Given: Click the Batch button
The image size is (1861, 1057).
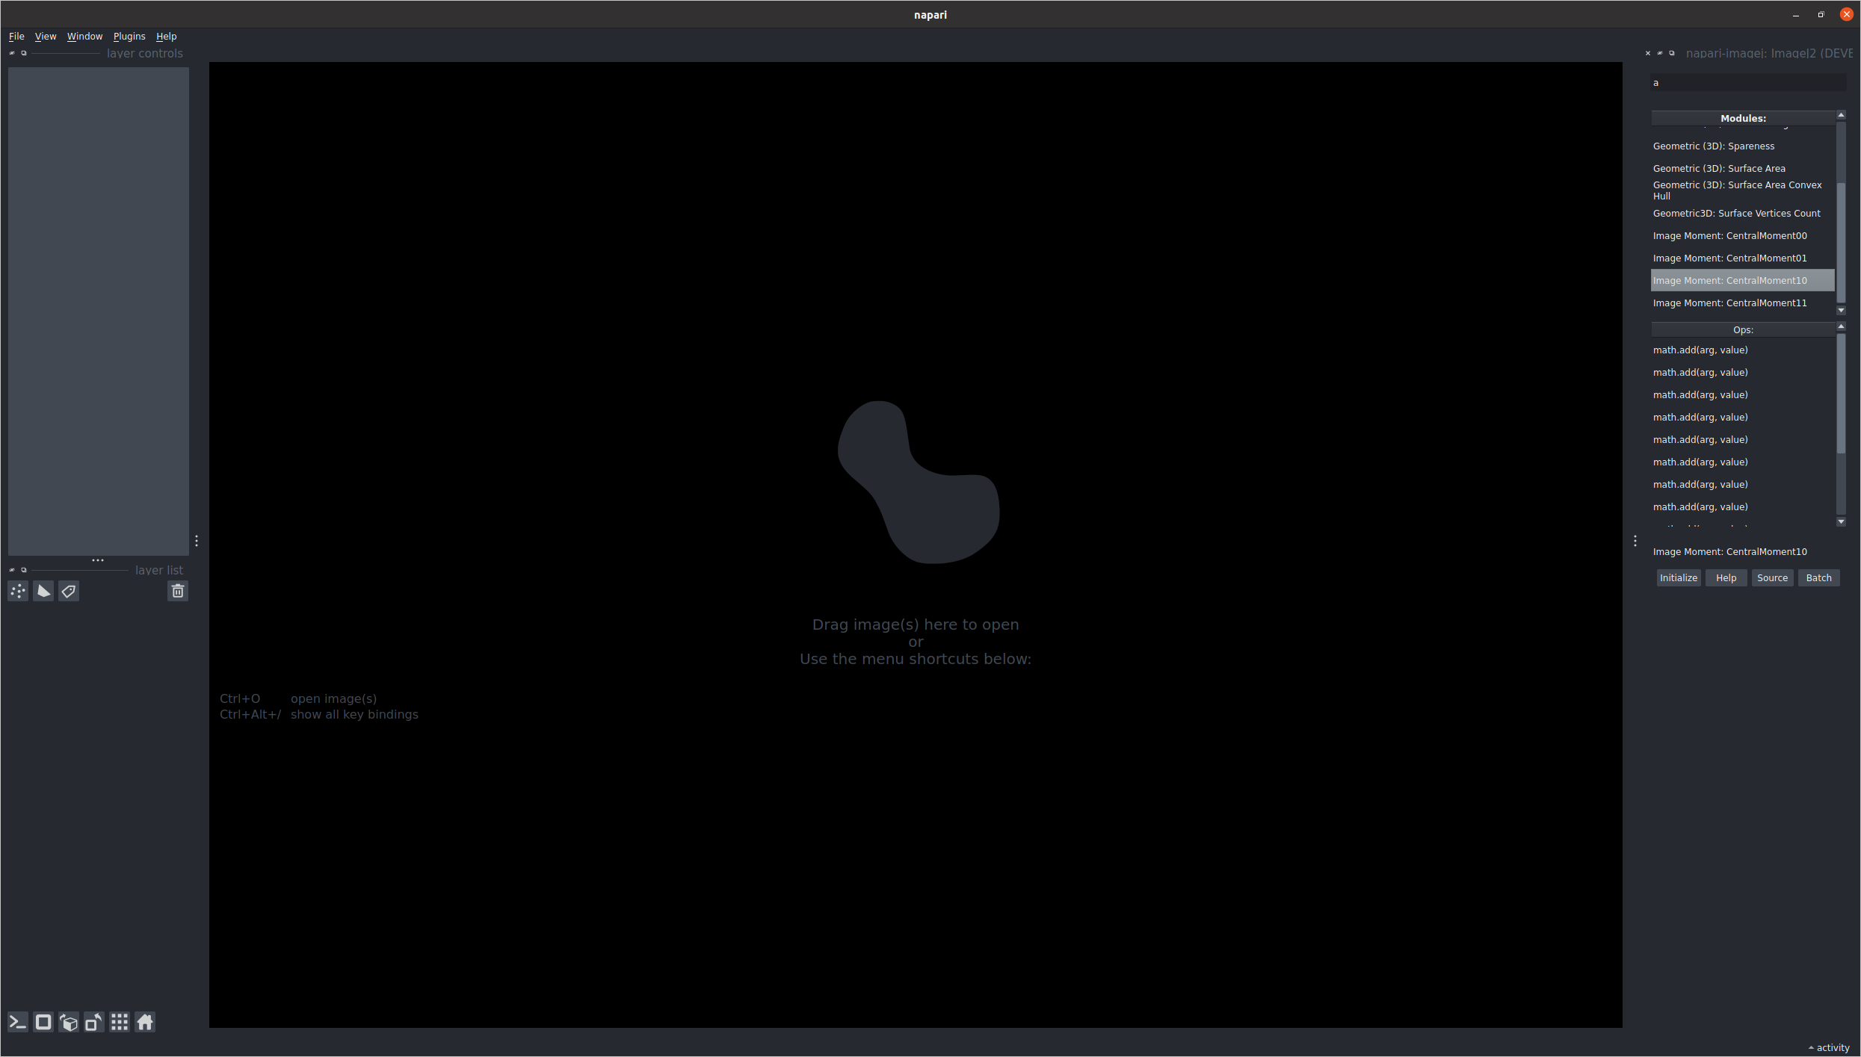Looking at the screenshot, I should tap(1818, 577).
